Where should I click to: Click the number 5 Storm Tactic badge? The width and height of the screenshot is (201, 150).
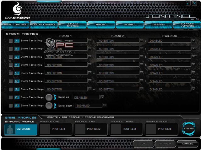tap(17, 73)
